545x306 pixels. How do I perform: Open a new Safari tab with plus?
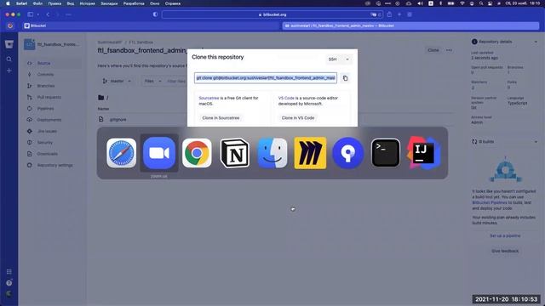click(399, 14)
